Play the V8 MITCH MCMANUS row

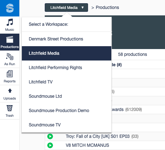(x=50, y=145)
